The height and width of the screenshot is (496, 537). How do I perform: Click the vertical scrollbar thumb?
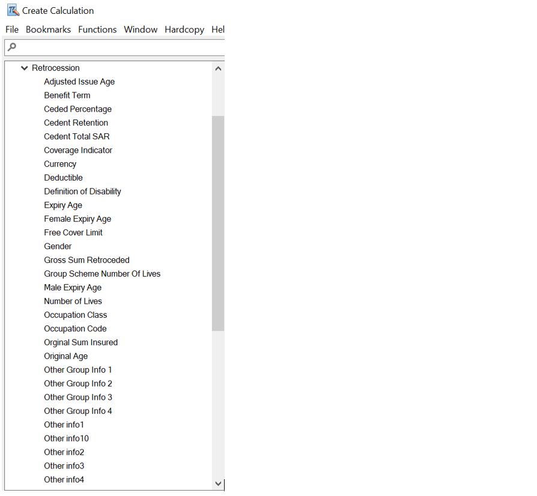pyautogui.click(x=218, y=222)
